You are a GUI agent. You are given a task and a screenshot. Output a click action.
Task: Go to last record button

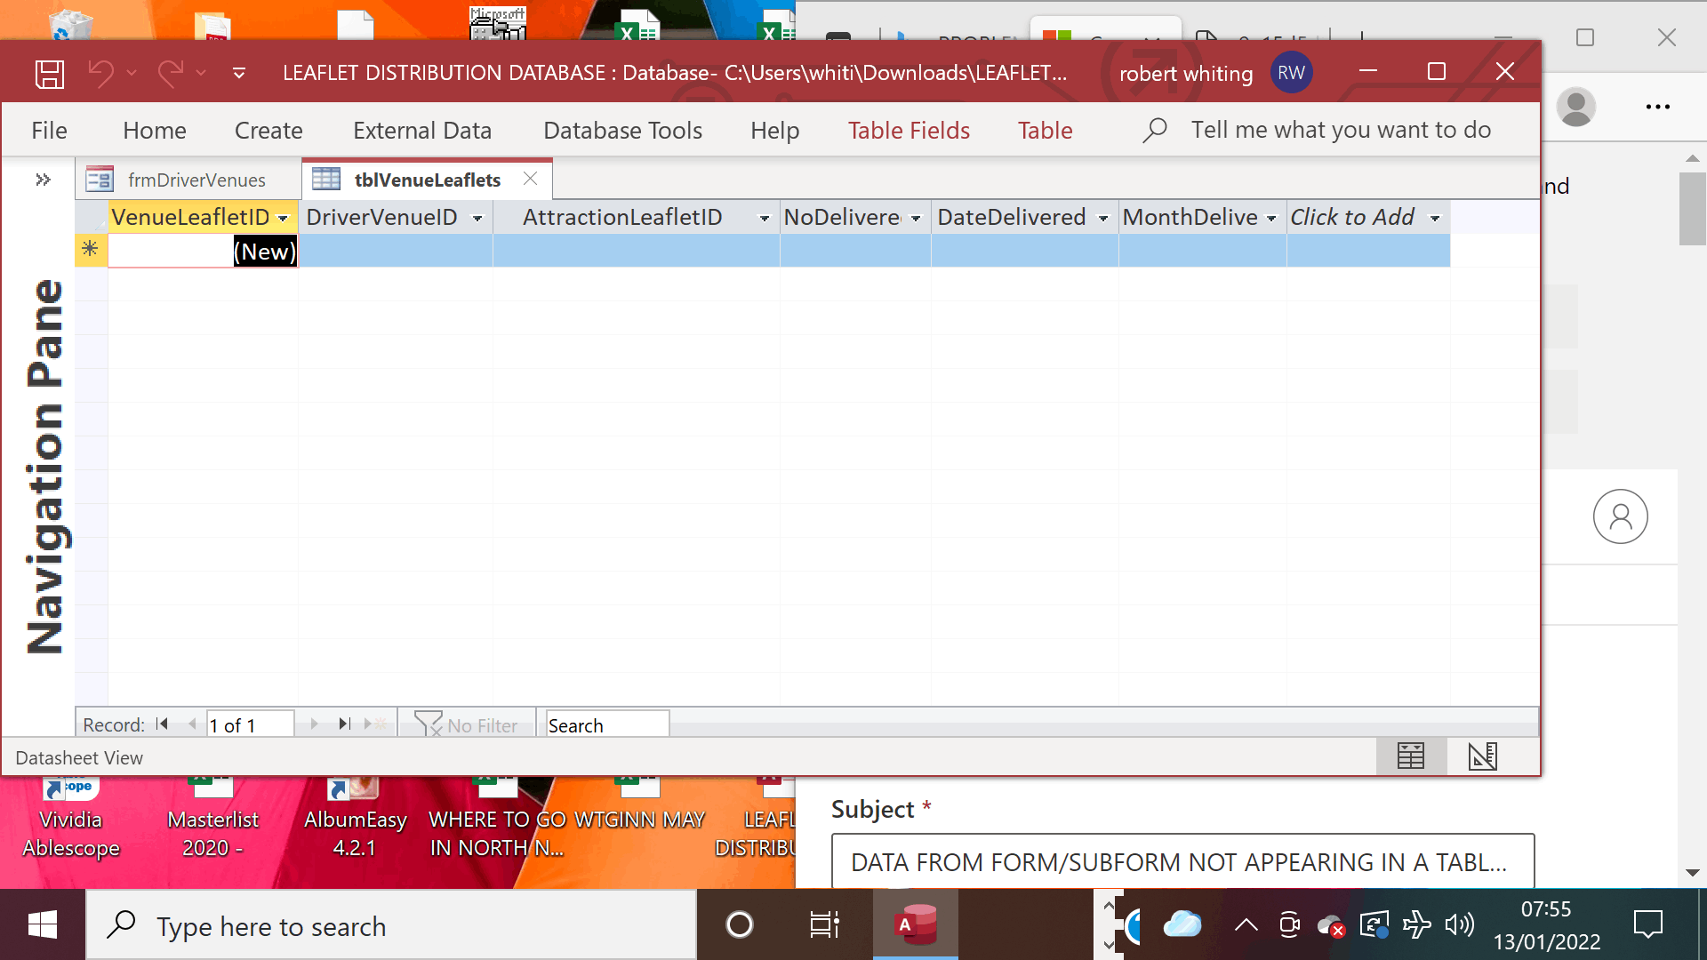[x=344, y=724]
